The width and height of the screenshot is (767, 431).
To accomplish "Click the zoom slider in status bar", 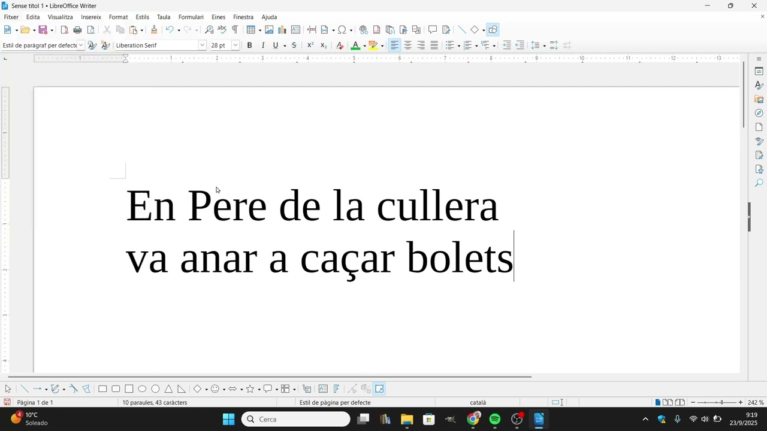I will pyautogui.click(x=717, y=403).
